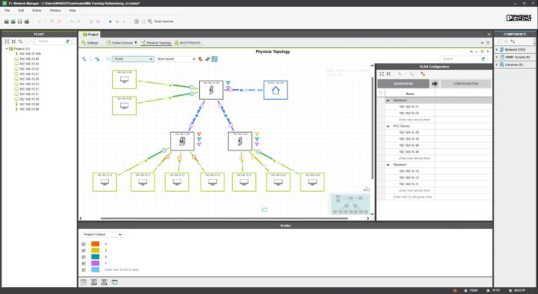Toggle the checkbox beside light blue swatch
Screen dimensions: 538x294
(x=84, y=270)
